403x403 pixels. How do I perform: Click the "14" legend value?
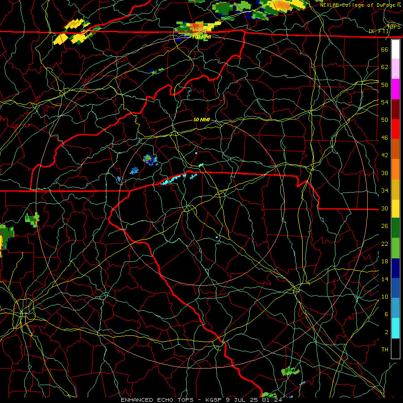(x=385, y=279)
